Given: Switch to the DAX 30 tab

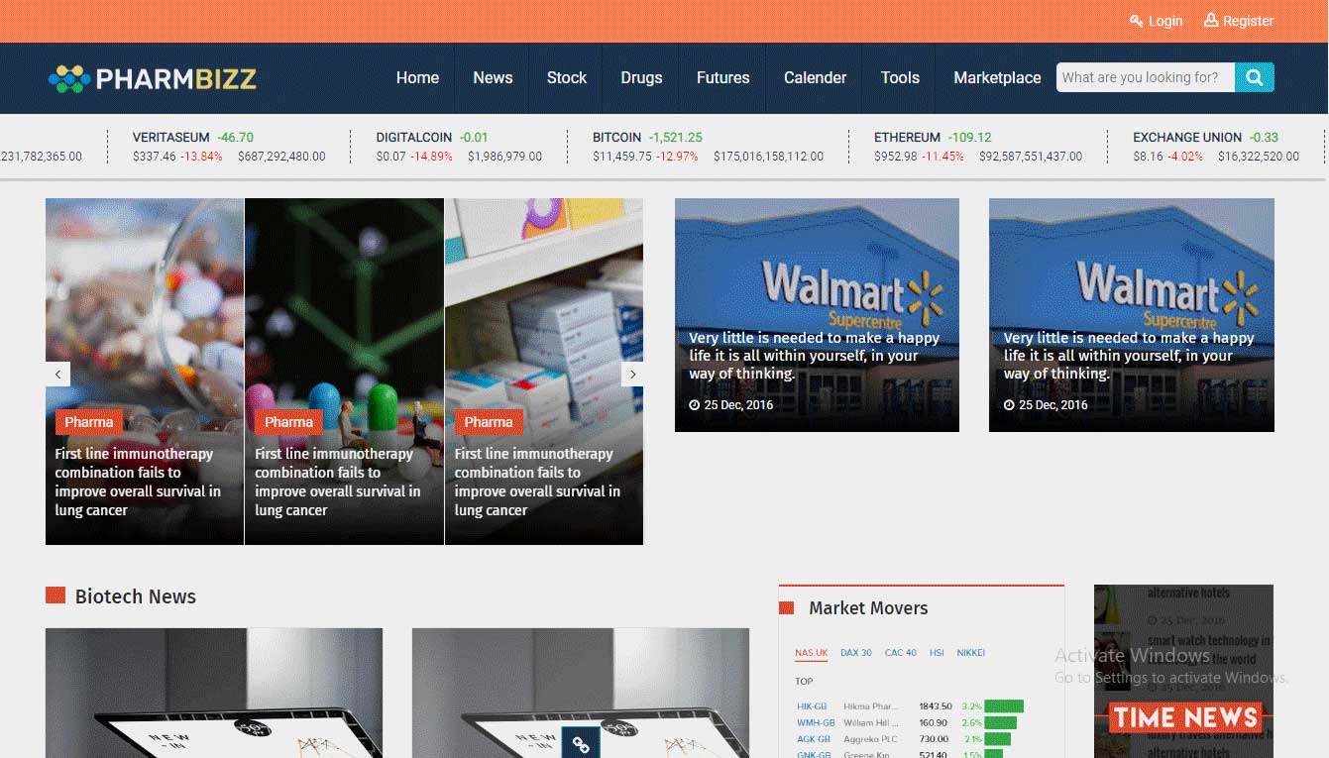Looking at the screenshot, I should [x=856, y=653].
